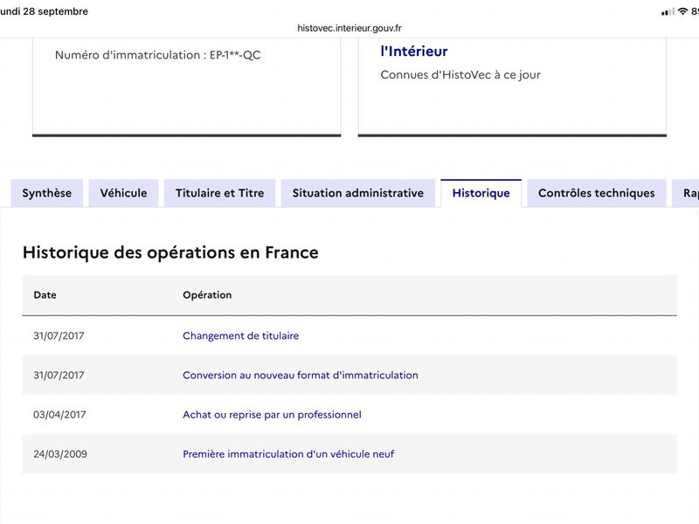Screen dimensions: 699x524
Task: Open Première immatriculation d'un véhicule neuf
Action: (x=288, y=454)
